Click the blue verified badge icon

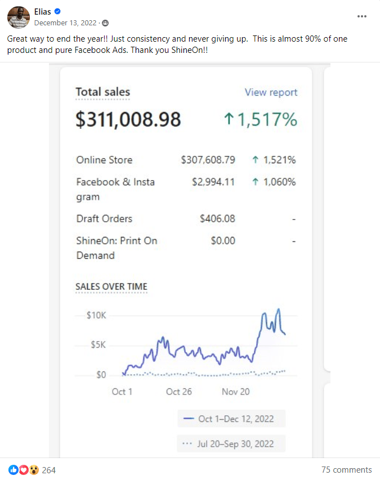click(x=57, y=12)
